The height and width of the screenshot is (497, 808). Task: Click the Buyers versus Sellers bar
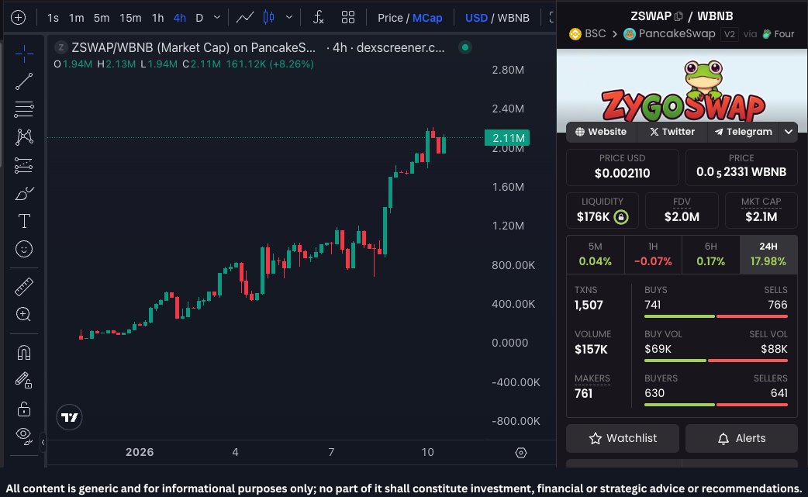coord(716,405)
